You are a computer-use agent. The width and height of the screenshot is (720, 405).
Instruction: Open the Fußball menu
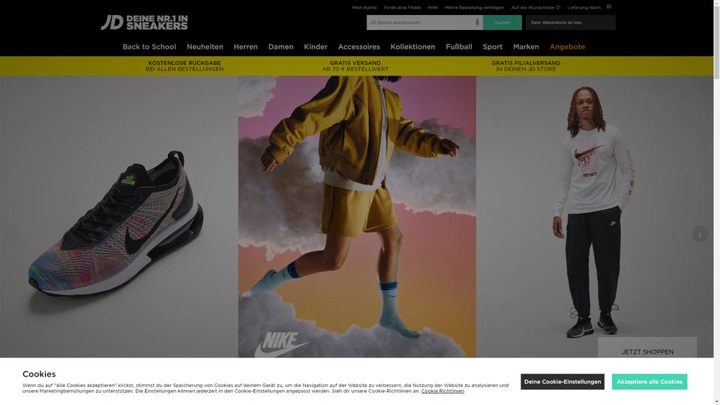[x=459, y=46]
